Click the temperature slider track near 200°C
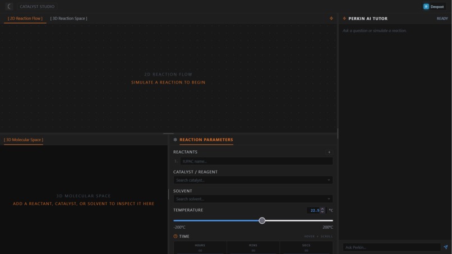This screenshot has height=254, width=452. pyautogui.click(x=329, y=220)
